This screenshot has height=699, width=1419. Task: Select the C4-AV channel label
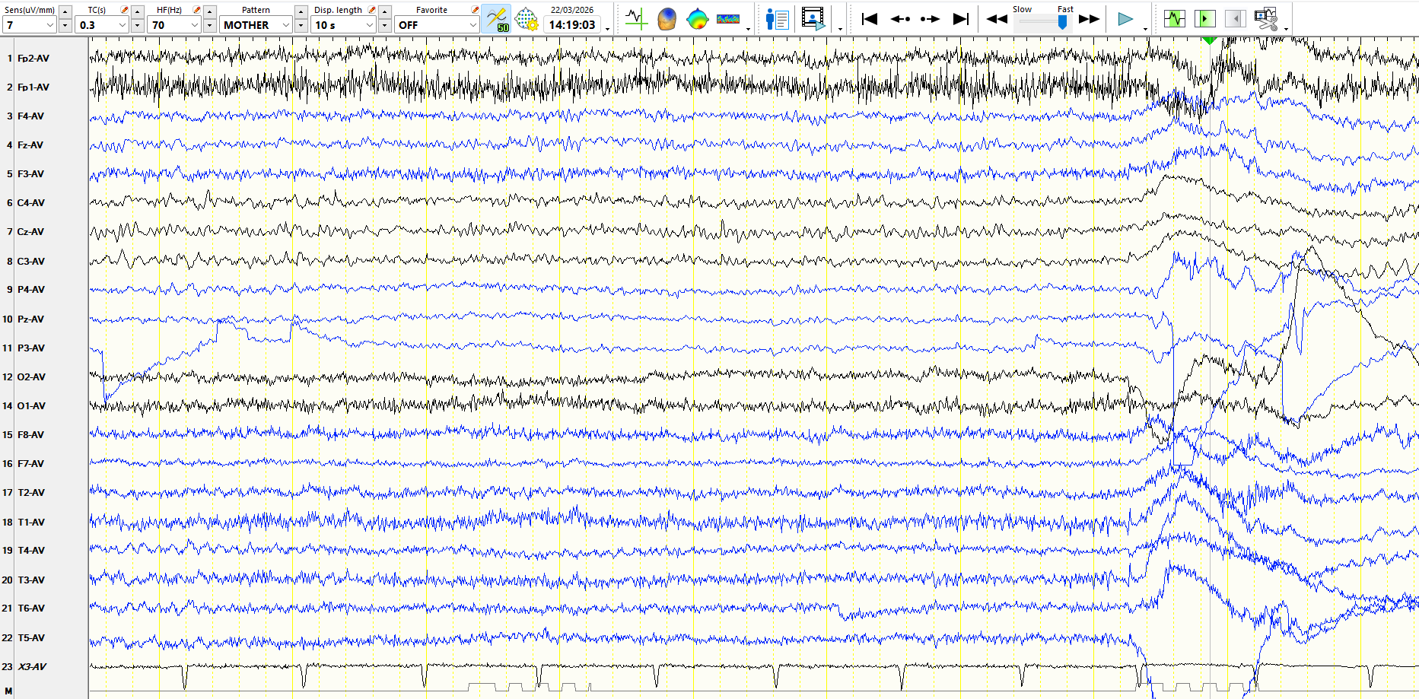click(31, 203)
